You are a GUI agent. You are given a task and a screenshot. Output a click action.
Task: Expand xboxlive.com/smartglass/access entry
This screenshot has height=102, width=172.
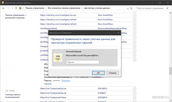135,15
